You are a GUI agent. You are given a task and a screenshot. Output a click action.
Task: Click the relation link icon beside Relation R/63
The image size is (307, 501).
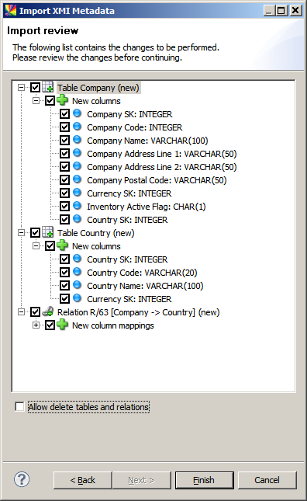[x=47, y=311]
